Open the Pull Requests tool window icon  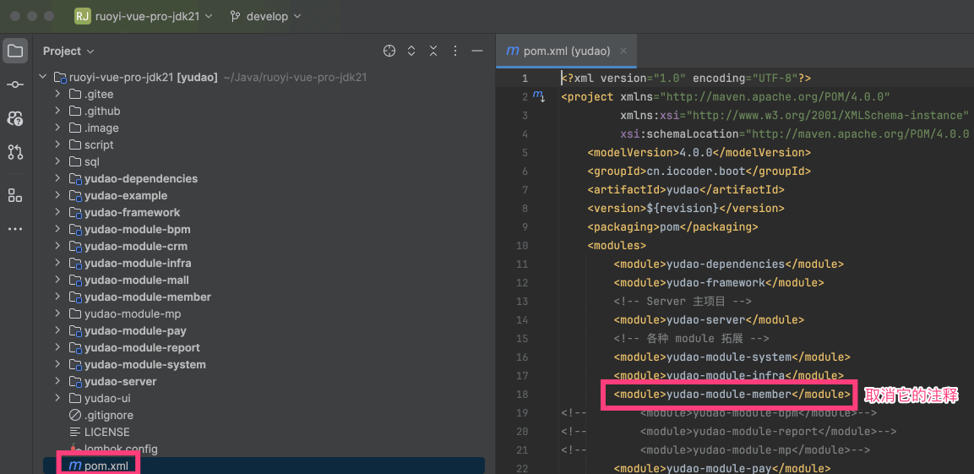click(x=15, y=152)
